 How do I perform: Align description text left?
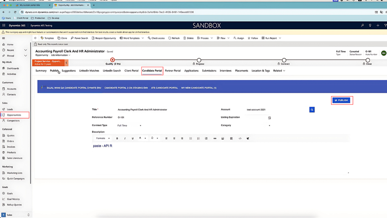pos(166,138)
